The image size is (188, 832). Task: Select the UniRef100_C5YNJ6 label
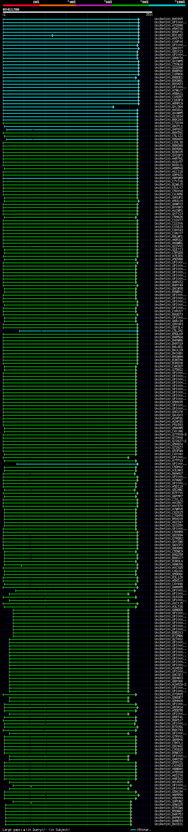tap(169, 64)
